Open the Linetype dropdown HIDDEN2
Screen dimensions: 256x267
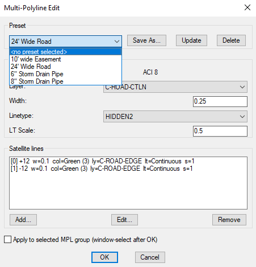coord(175,117)
